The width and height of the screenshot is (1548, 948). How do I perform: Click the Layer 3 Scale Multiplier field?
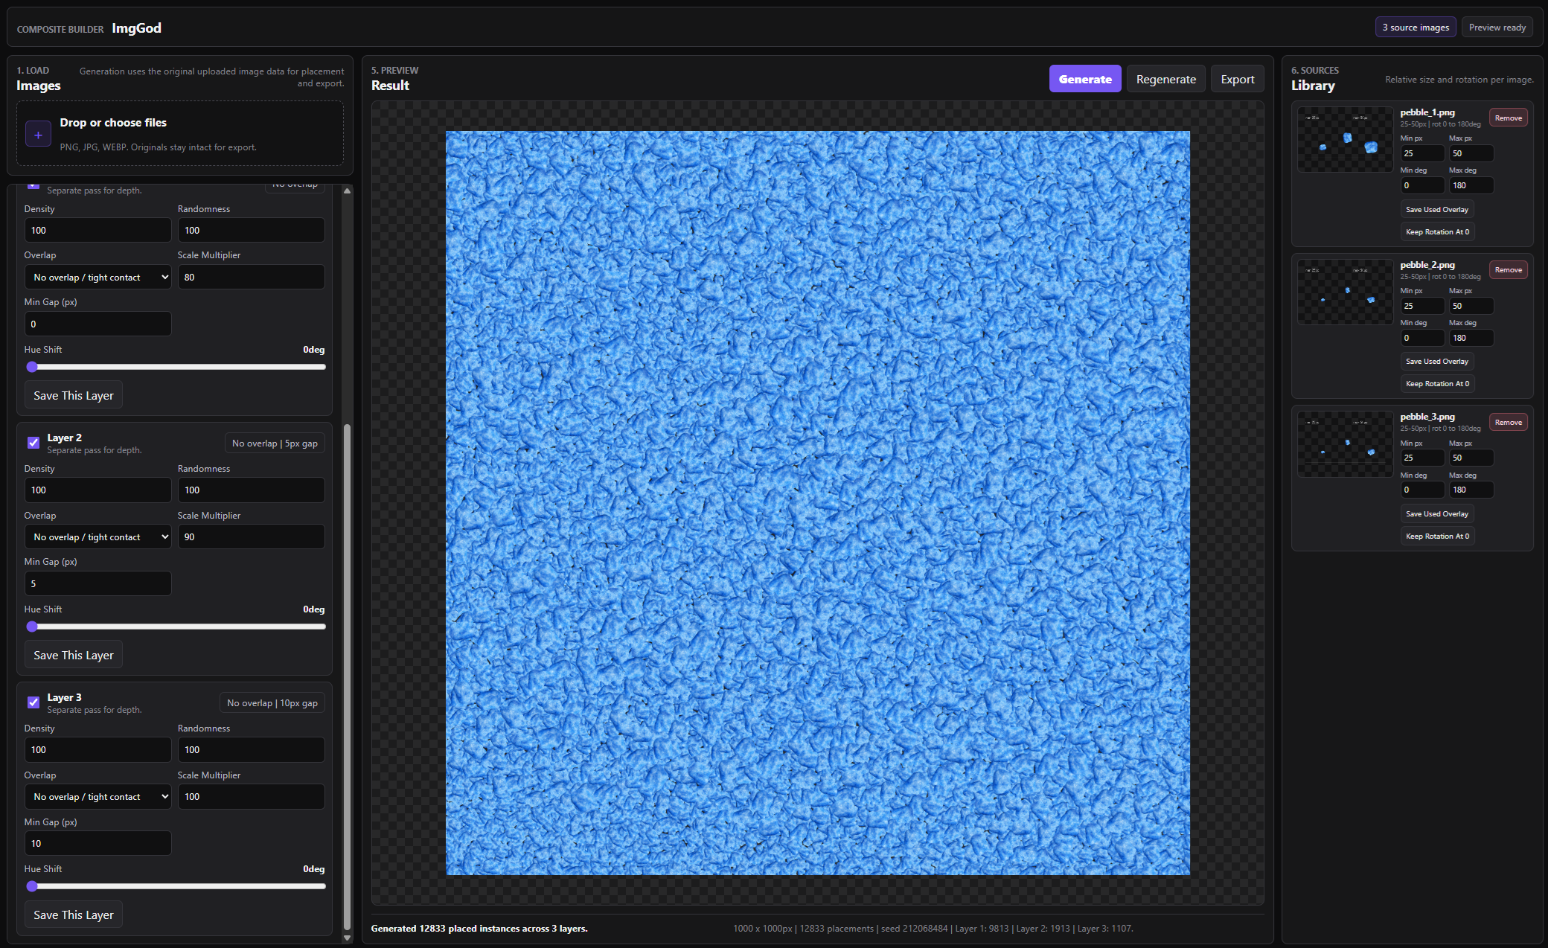point(251,797)
